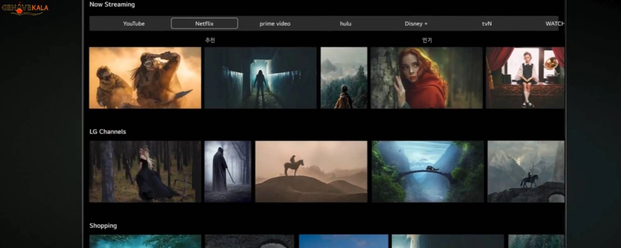
Task: Open the stone bridge waterfall thumbnail
Action: point(428,172)
